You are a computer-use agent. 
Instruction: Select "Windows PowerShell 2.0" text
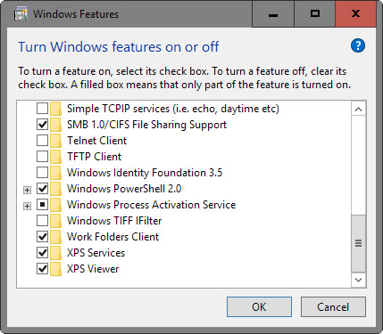point(124,189)
